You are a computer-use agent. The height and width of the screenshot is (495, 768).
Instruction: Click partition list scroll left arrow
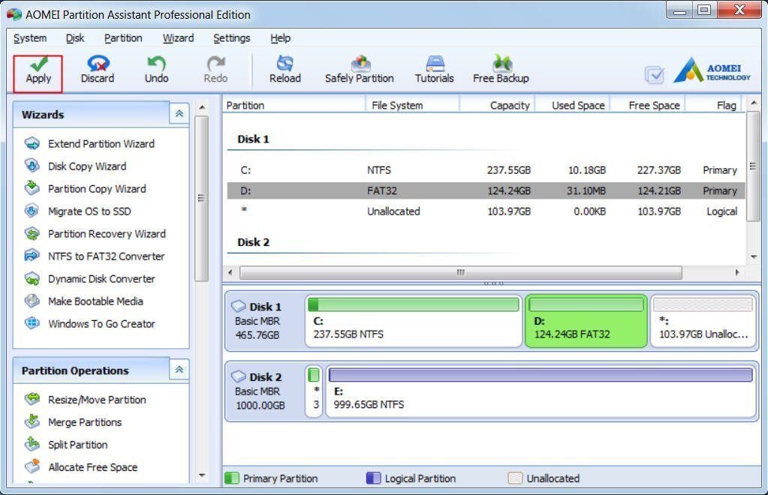coord(230,272)
